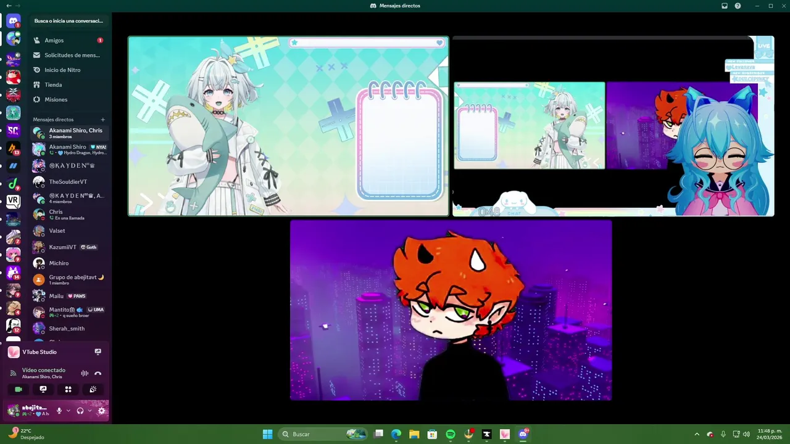Open the help icon in title bar
This screenshot has height=444, width=790.
pyautogui.click(x=738, y=6)
